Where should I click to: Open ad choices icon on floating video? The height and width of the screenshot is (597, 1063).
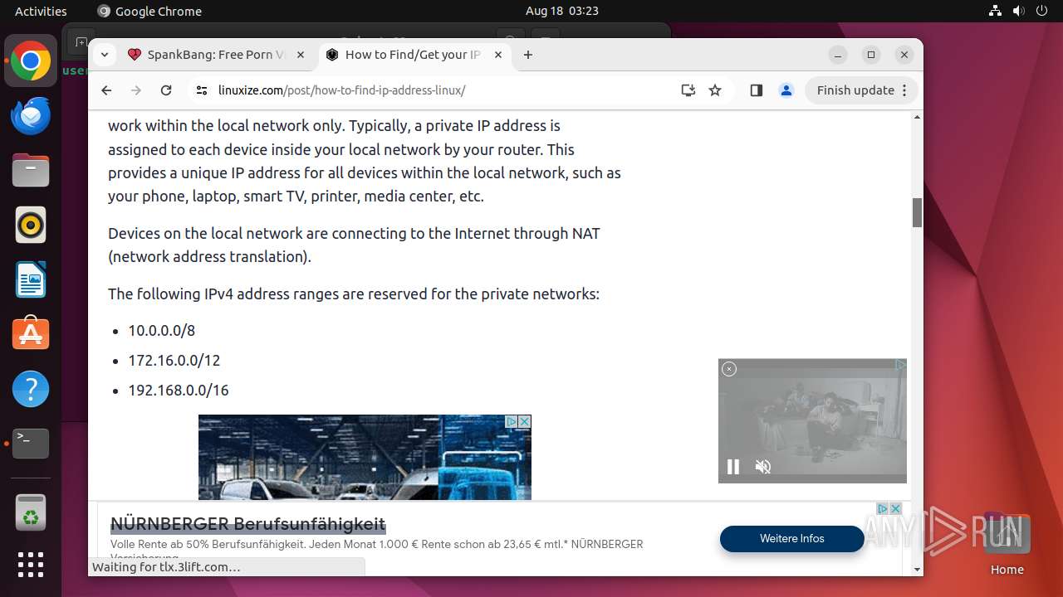(x=900, y=365)
